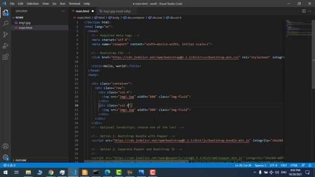The width and height of the screenshot is (315, 177).
Task: Click the split editor right icon
Action: click(304, 11)
